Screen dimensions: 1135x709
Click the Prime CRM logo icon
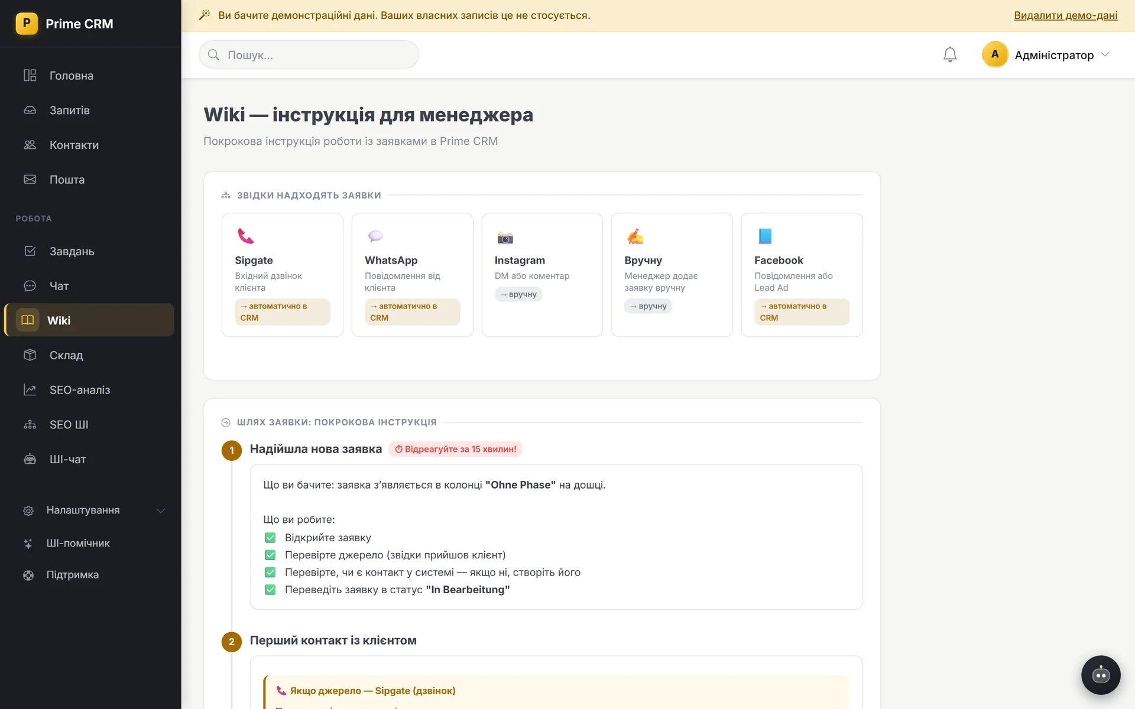click(x=27, y=24)
